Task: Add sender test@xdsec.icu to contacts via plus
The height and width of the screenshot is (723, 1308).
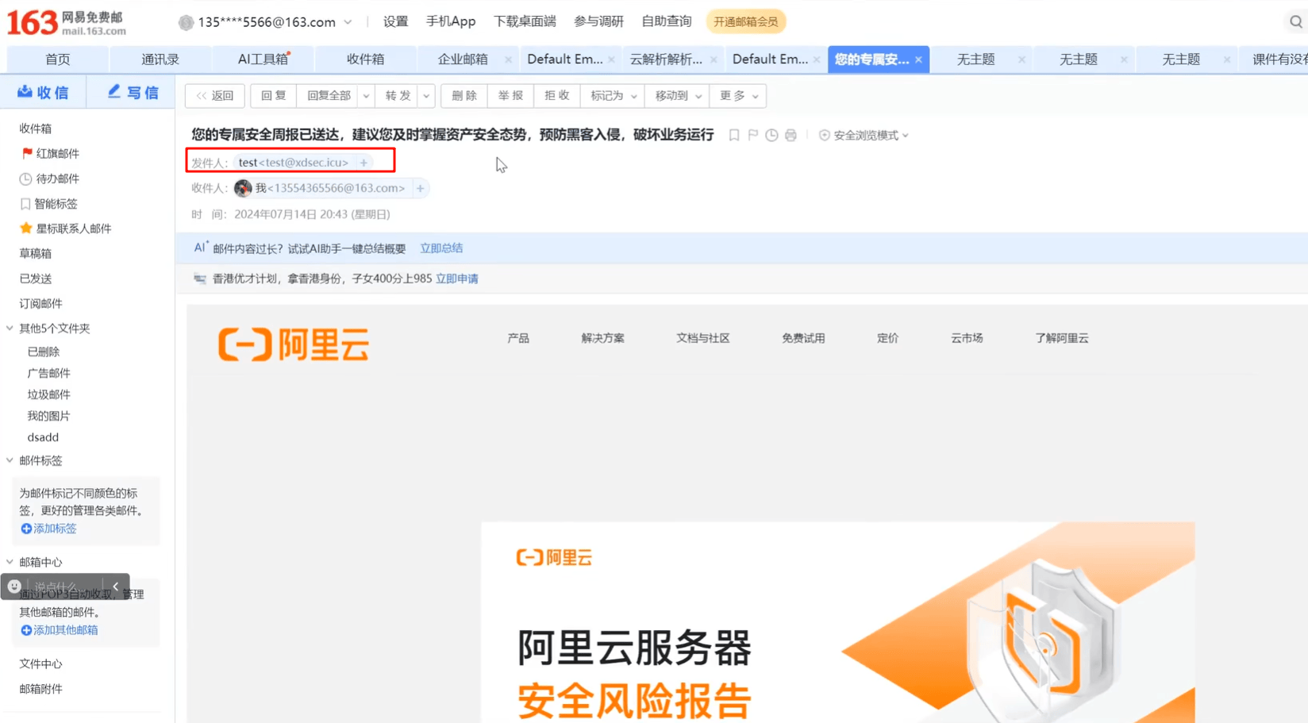Action: pos(364,163)
